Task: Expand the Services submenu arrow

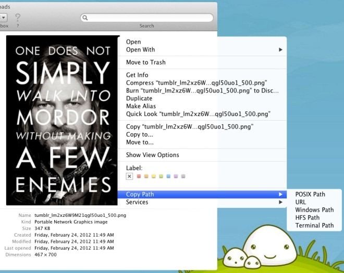Action: pos(280,202)
